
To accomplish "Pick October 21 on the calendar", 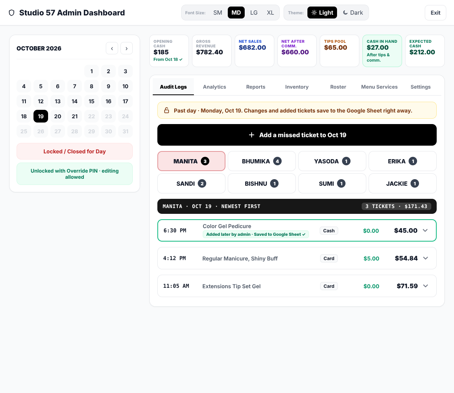I will (75, 116).
